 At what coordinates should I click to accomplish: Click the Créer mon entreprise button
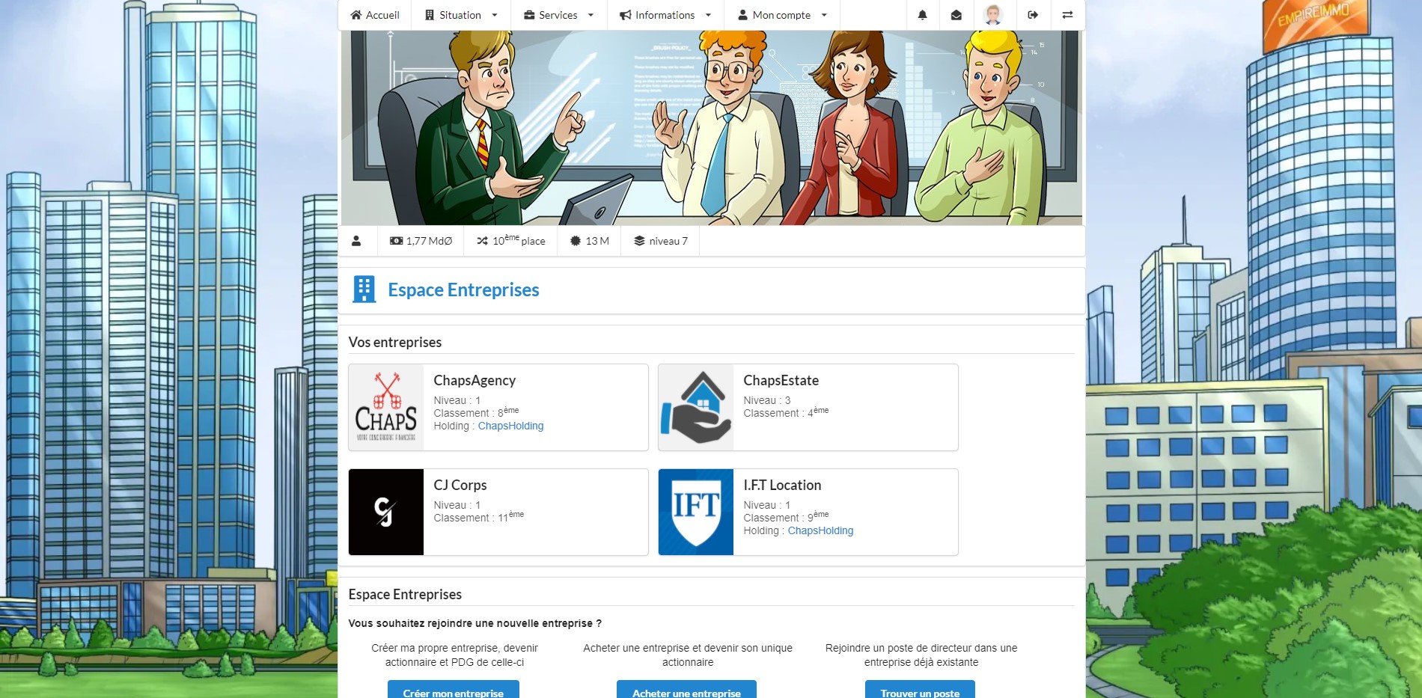pos(454,691)
